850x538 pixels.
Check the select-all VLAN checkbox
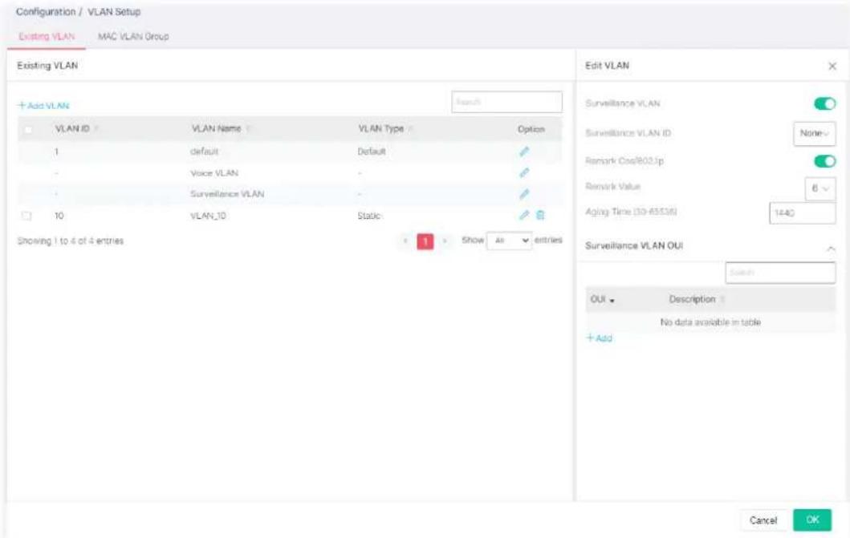tap(28, 129)
